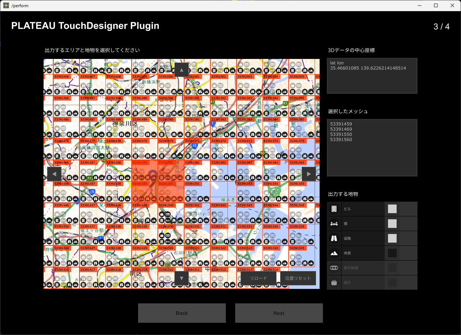This screenshot has width=461, height=335.
Task: Click the left arrow to pan the map west
Action: (54, 174)
